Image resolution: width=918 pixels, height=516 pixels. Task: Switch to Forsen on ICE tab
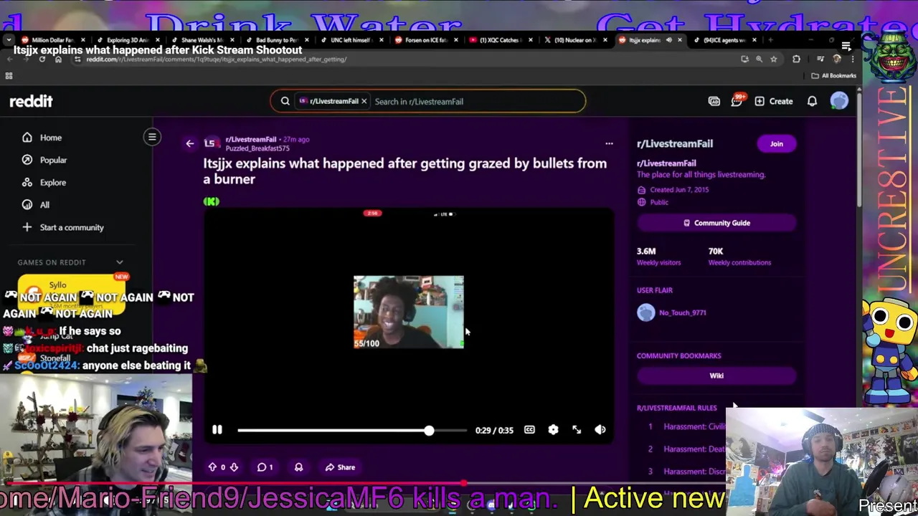[x=425, y=40]
